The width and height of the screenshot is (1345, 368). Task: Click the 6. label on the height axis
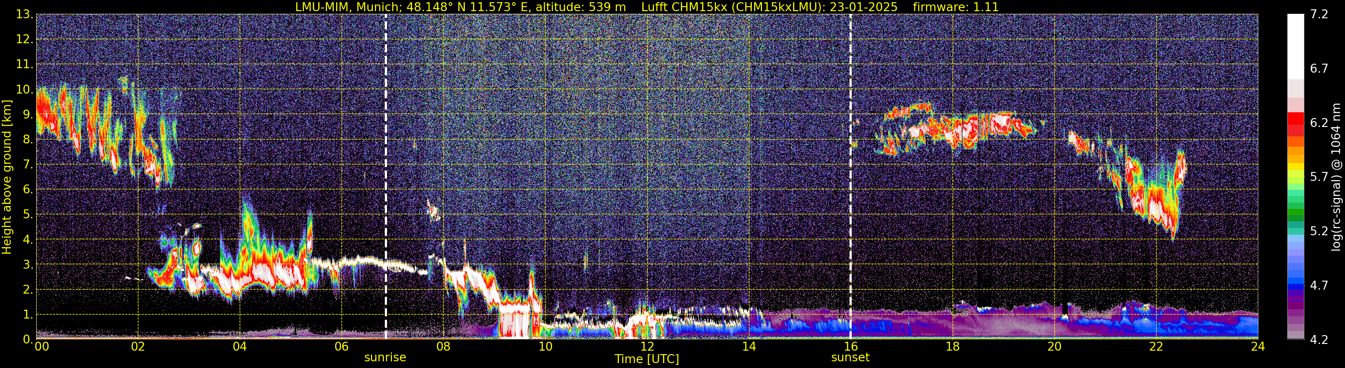[x=28, y=190]
